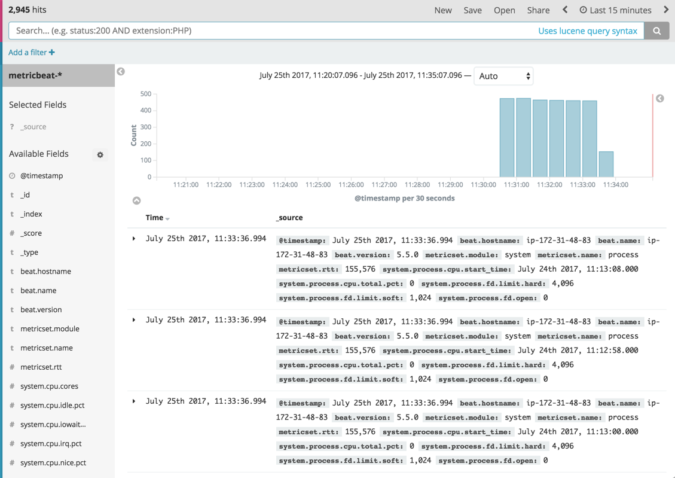Click the displayed time range text above chart
Viewport: 675px width, 478px height.
coord(361,75)
